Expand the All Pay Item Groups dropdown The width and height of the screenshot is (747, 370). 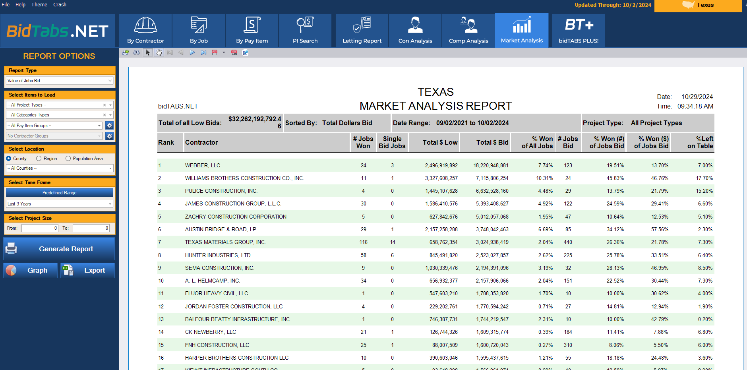pyautogui.click(x=99, y=126)
